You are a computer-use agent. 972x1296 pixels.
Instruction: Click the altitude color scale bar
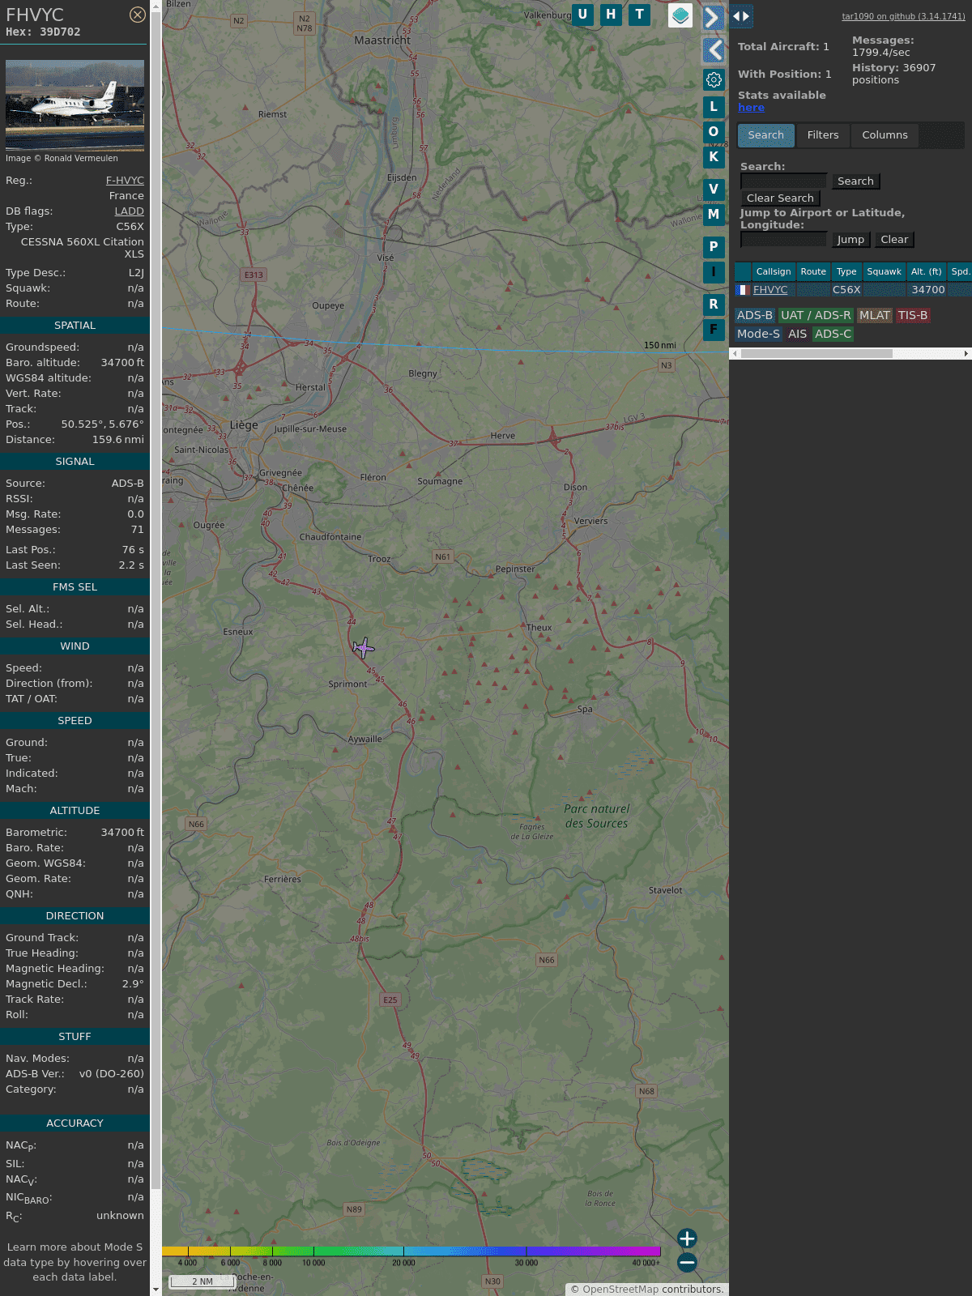pos(411,1251)
